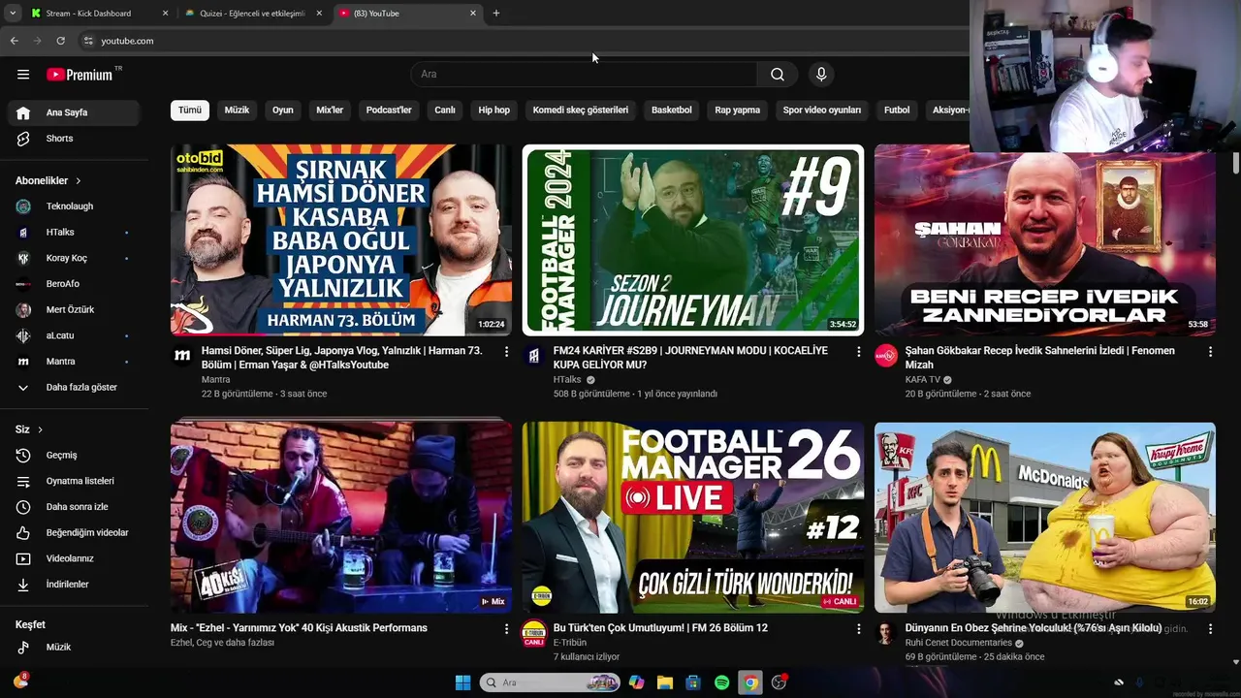Open Müzik under Keşfet
Viewport: 1241px width, 698px height.
pyautogui.click(x=74, y=647)
